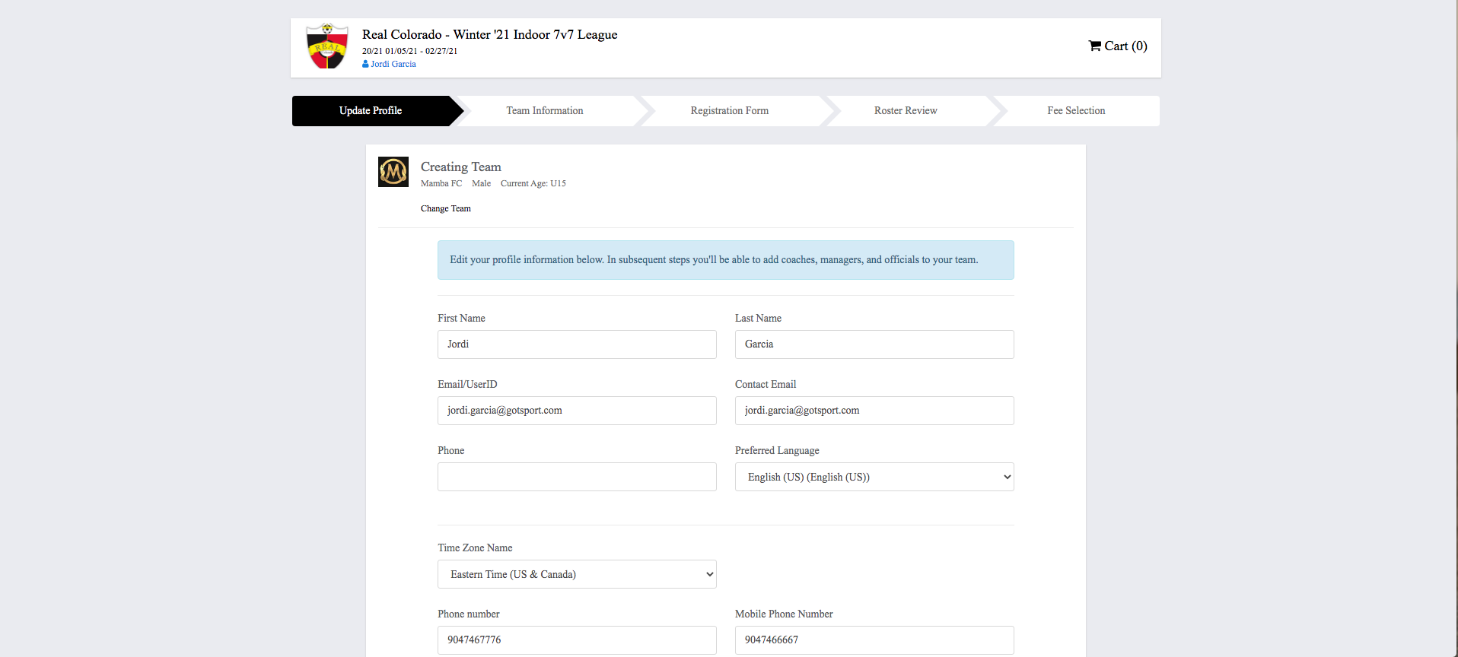Image resolution: width=1458 pixels, height=657 pixels.
Task: Click the Creating Team heading
Action: [x=461, y=167]
